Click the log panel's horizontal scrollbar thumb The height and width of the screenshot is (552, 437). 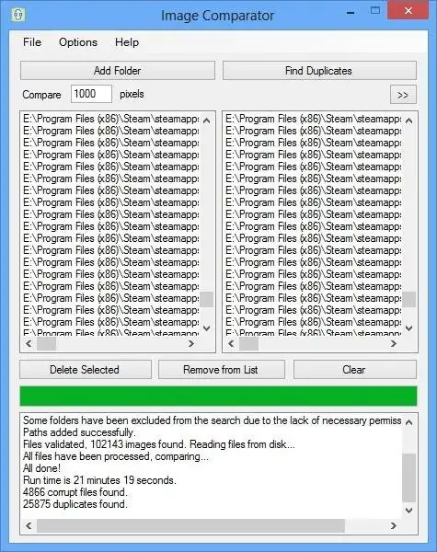(190, 525)
